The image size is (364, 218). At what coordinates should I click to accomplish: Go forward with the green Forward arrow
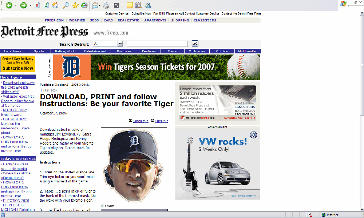[23, 5]
